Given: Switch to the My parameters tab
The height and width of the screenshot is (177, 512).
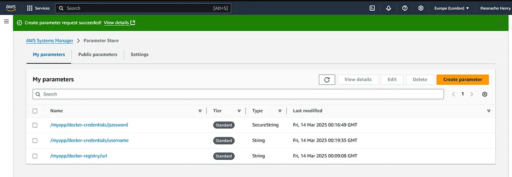Looking at the screenshot, I should tap(49, 54).
